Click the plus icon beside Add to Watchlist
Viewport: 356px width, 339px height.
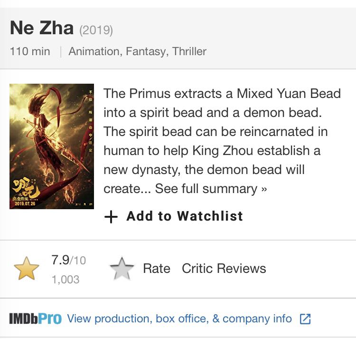(x=111, y=217)
